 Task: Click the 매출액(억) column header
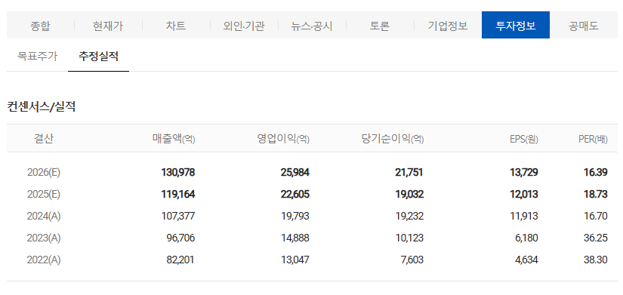point(174,139)
